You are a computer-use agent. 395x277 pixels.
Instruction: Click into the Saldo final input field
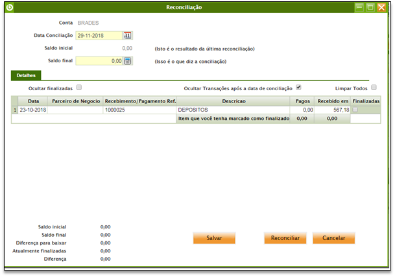point(99,61)
